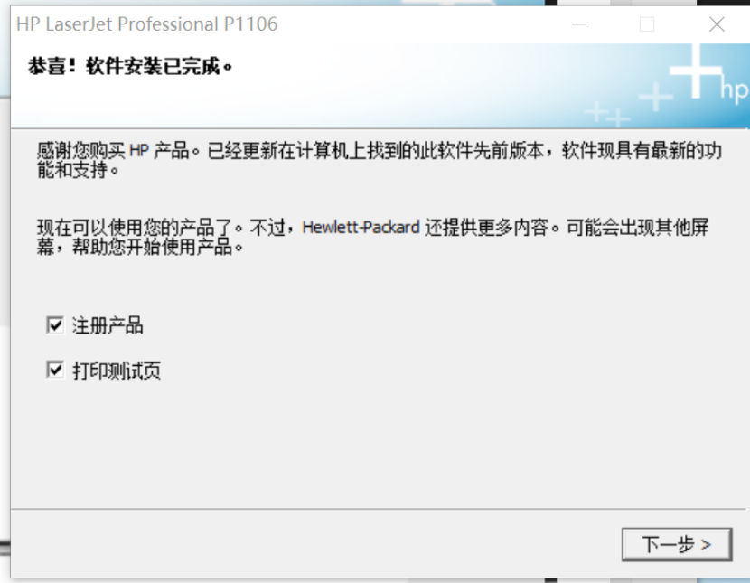The height and width of the screenshot is (583, 750).
Task: Click the 注册产品 label text
Action: click(x=108, y=325)
